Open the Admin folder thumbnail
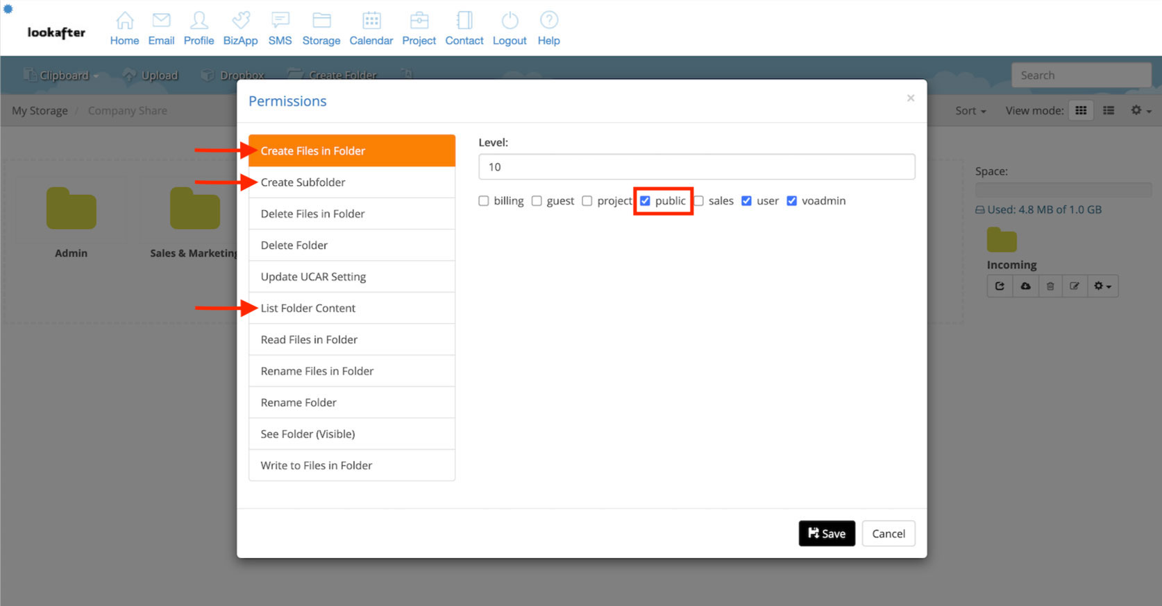 pos(71,209)
